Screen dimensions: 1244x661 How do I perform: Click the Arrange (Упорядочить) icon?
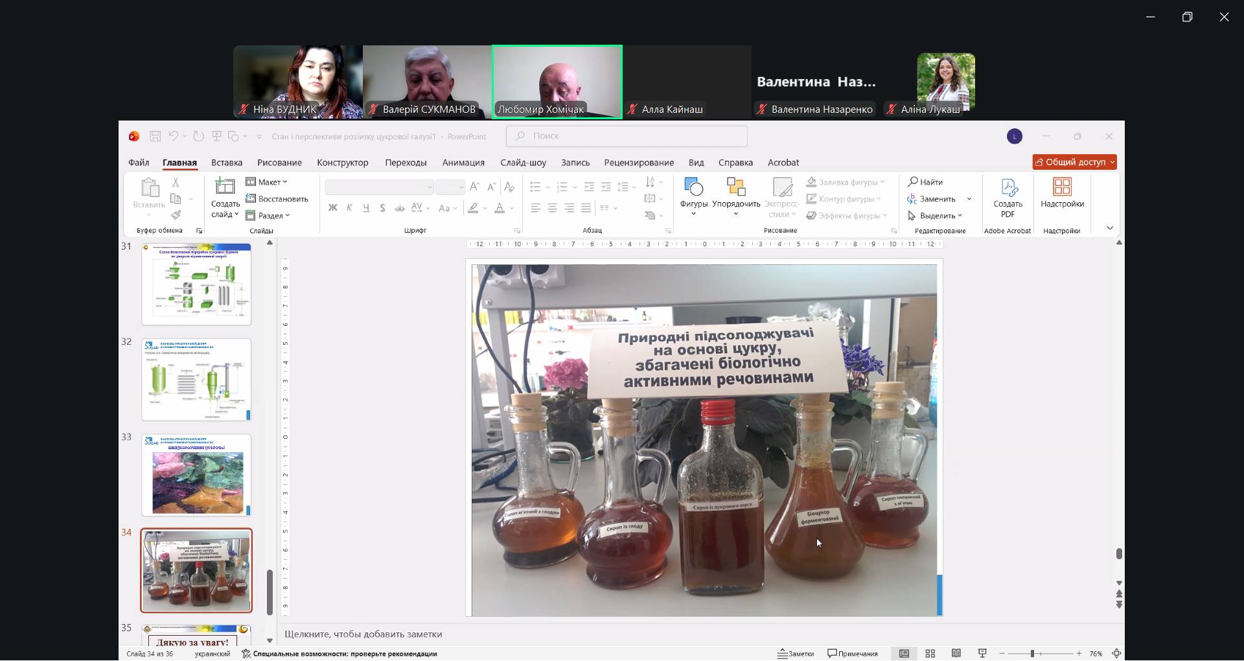coord(736,188)
